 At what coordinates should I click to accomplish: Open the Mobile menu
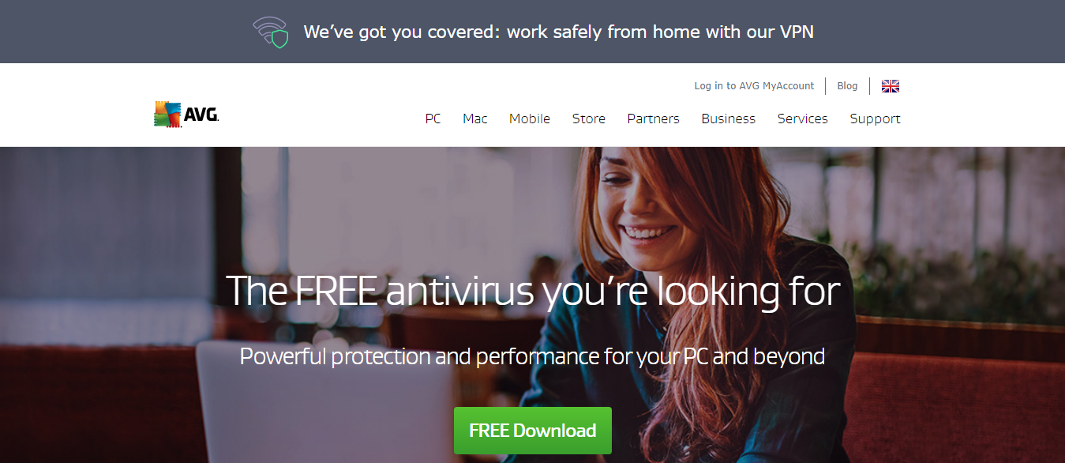pos(530,119)
